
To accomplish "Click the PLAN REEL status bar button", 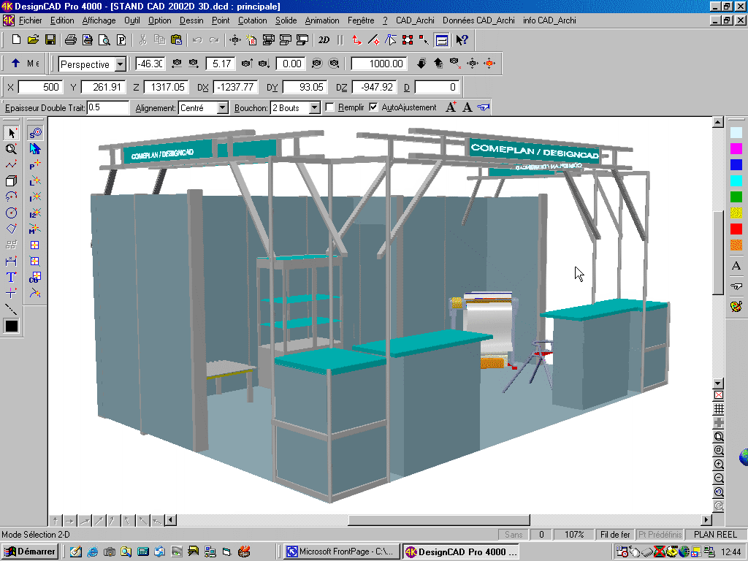I will point(715,534).
